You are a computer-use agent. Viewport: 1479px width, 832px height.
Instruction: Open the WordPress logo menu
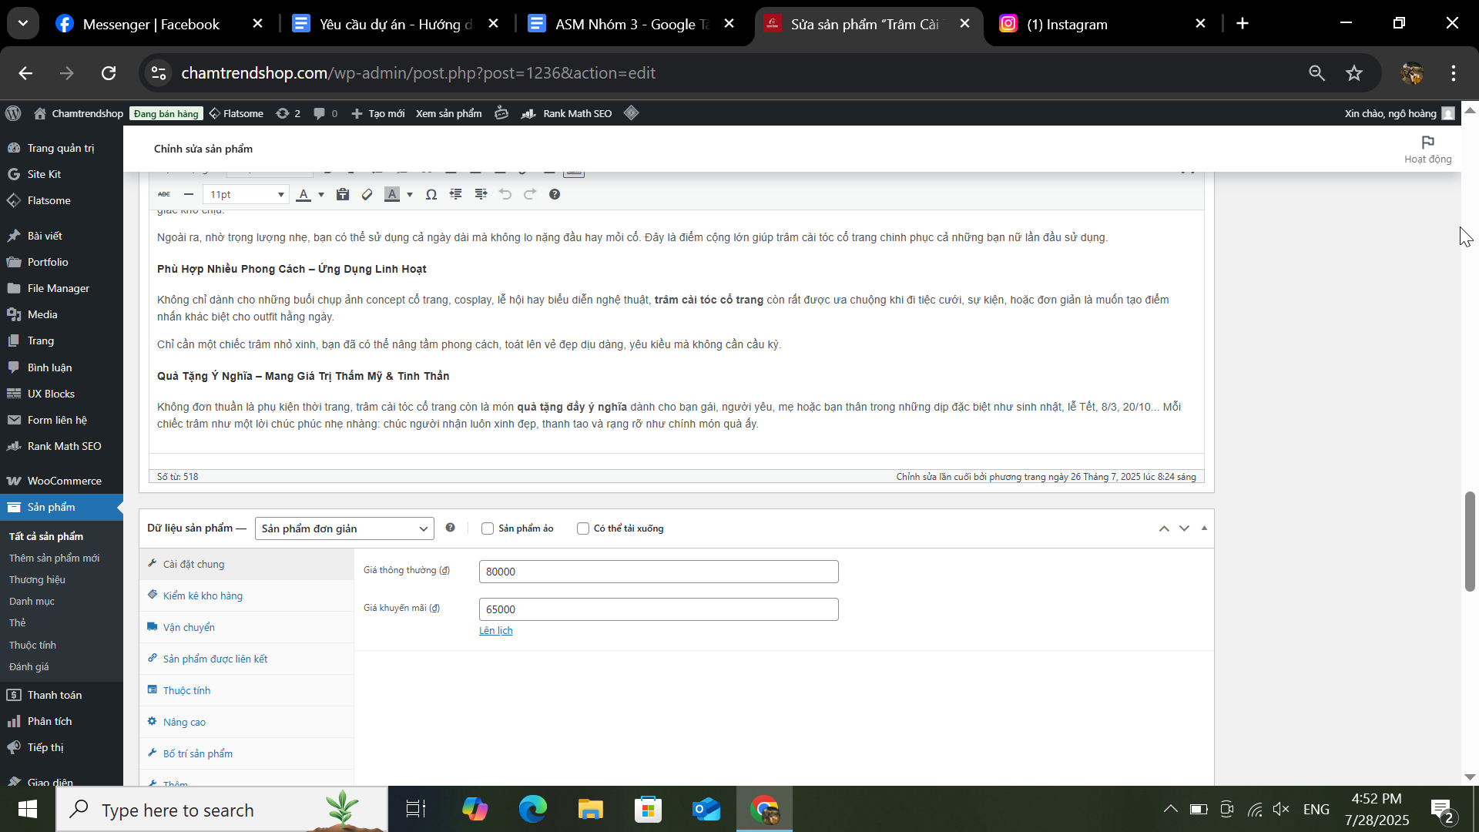click(x=13, y=113)
